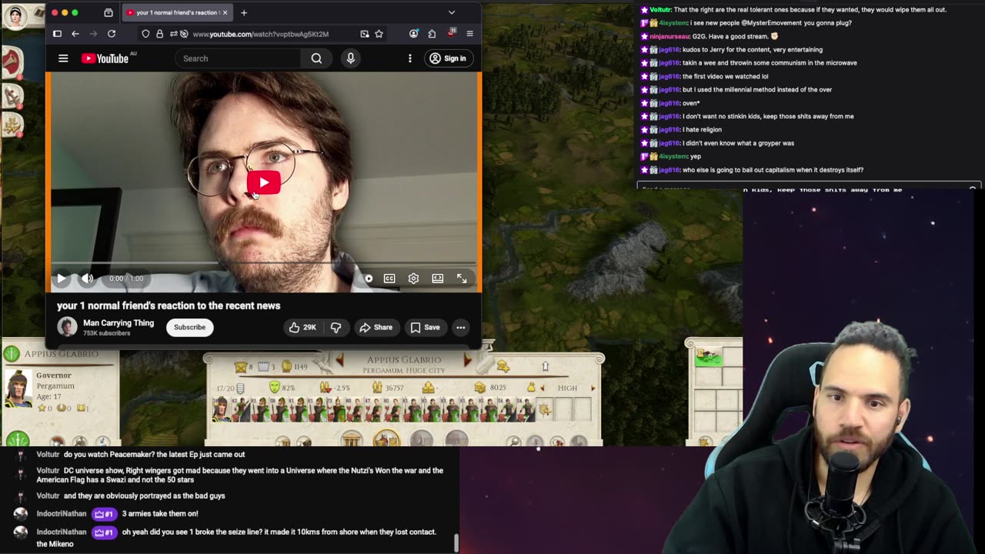Click the treasury 8025 coins icon
Viewport: 985px width, 554px height.
click(x=480, y=388)
